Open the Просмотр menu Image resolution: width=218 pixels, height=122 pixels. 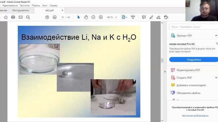25,5
